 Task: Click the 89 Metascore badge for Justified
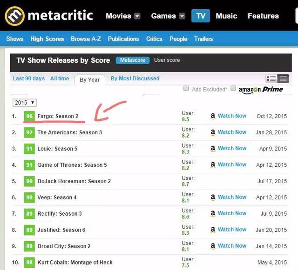(29, 230)
